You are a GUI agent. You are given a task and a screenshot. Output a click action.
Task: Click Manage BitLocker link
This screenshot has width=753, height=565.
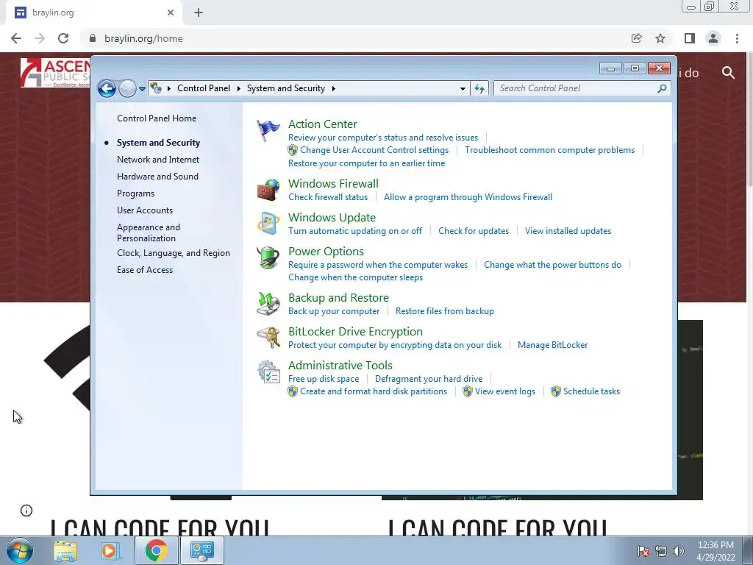pos(553,345)
